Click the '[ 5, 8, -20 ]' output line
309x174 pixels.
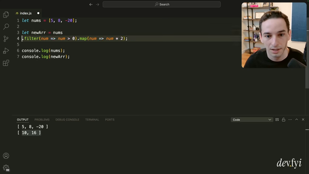(33, 127)
